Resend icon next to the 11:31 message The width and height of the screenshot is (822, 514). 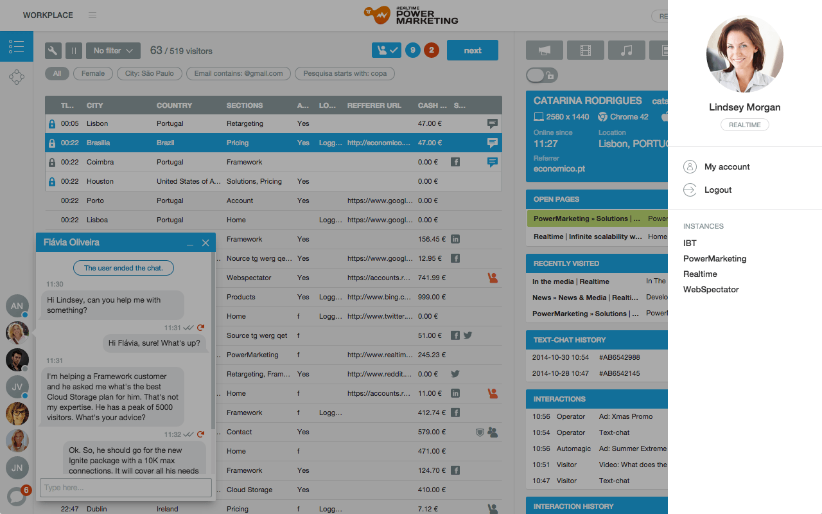point(200,328)
